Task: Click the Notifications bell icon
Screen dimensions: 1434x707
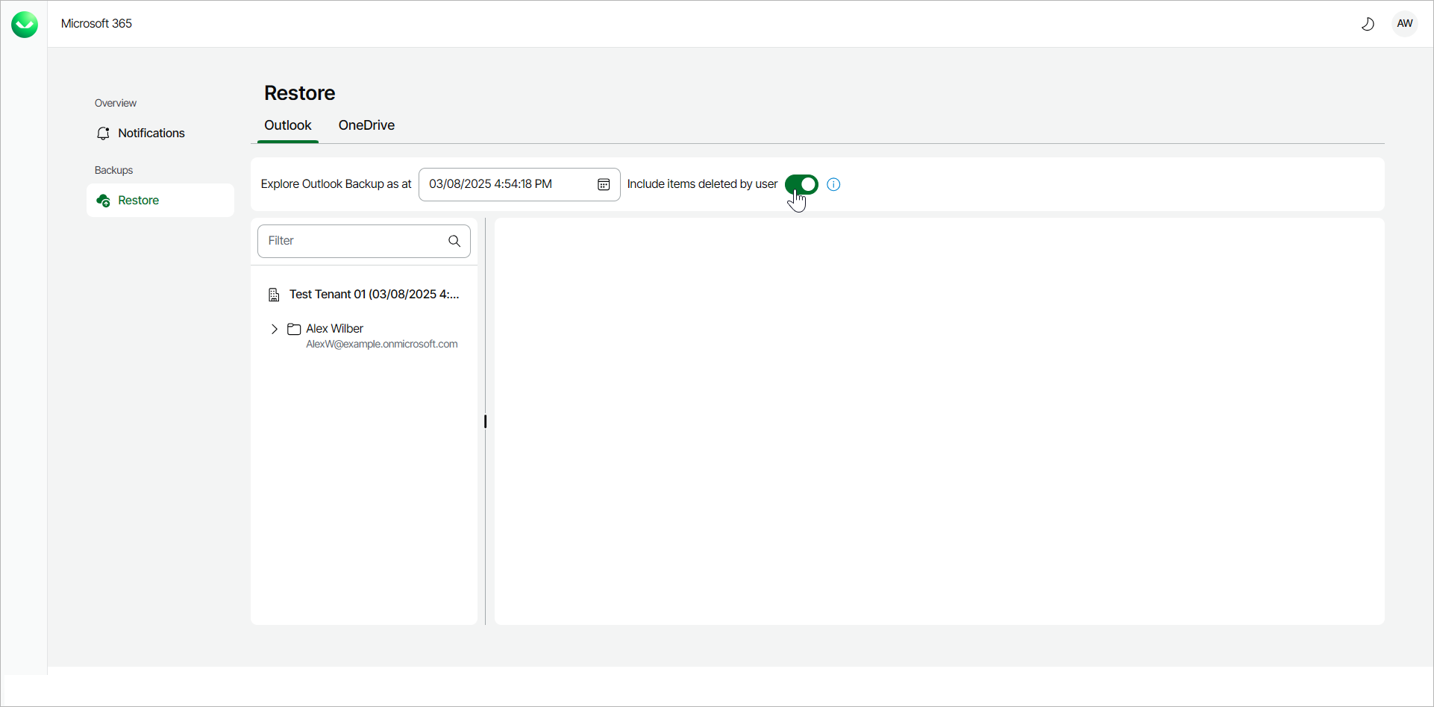Action: (104, 133)
